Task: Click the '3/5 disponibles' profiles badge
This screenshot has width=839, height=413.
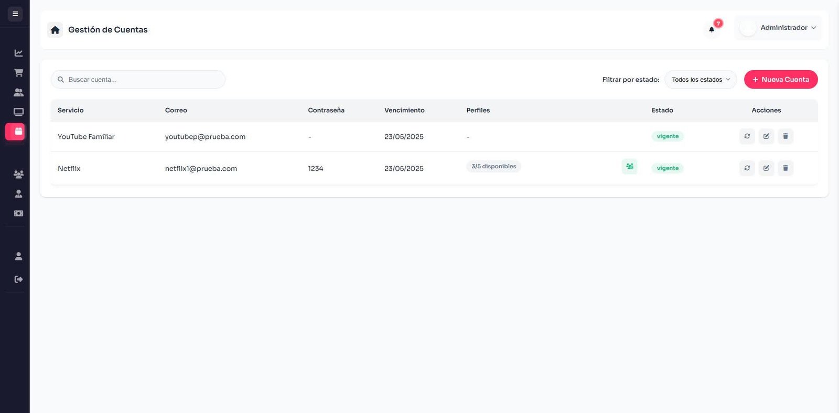Action: 493,167
